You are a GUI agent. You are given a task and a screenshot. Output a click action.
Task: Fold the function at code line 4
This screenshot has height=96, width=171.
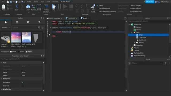50,28
